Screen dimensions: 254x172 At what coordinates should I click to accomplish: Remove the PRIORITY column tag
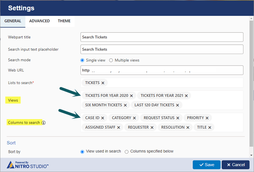[207, 118]
